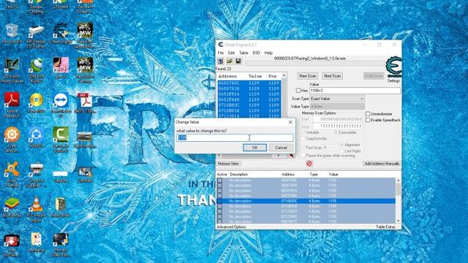Toggle Pause the game while scanning checkbox
The image size is (468, 263).
[x=303, y=156]
